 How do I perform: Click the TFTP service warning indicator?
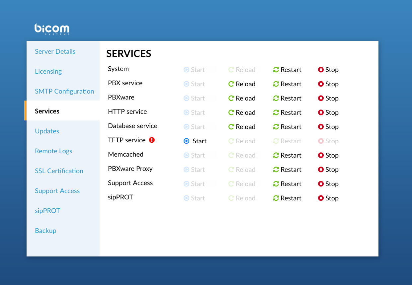point(152,140)
